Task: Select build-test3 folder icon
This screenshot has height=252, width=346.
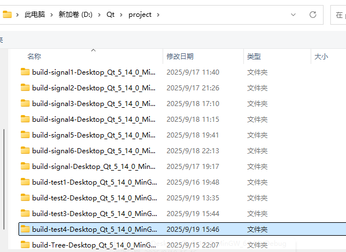Action: [x=25, y=213]
